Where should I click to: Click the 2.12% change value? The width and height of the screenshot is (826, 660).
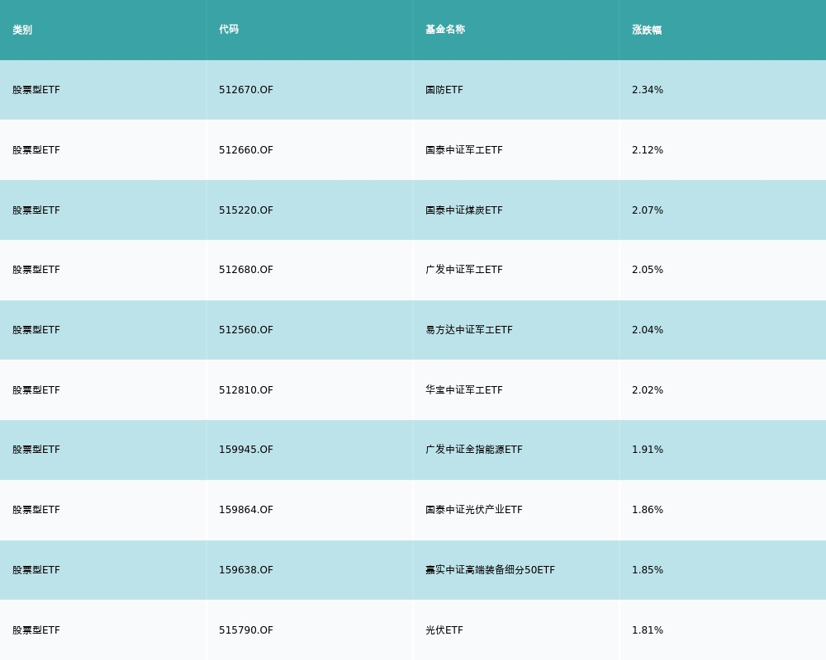click(x=648, y=150)
